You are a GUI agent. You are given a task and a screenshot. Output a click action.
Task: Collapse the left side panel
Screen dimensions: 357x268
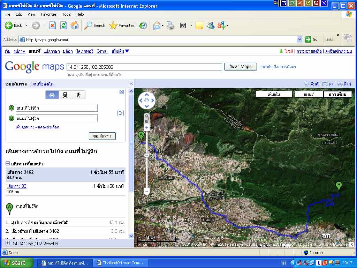click(x=131, y=84)
